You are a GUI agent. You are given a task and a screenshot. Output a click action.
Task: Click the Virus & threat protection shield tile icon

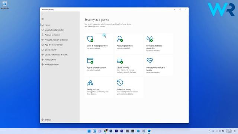click(x=90, y=39)
